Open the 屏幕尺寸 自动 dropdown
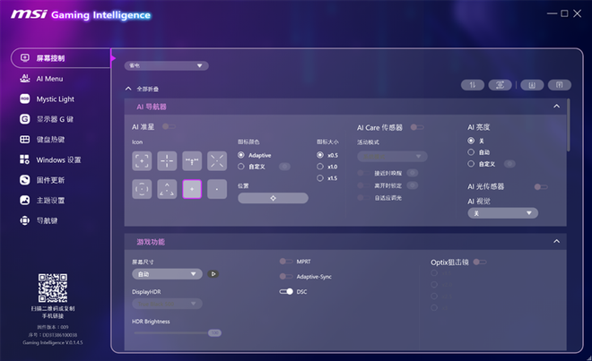 click(167, 274)
